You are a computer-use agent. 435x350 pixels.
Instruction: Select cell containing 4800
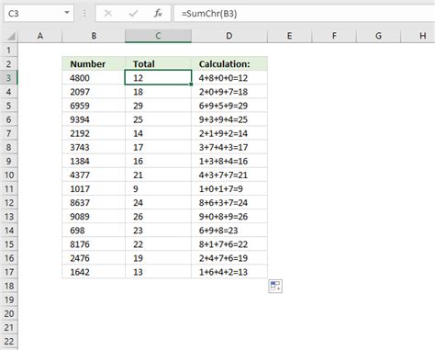pyautogui.click(x=94, y=78)
